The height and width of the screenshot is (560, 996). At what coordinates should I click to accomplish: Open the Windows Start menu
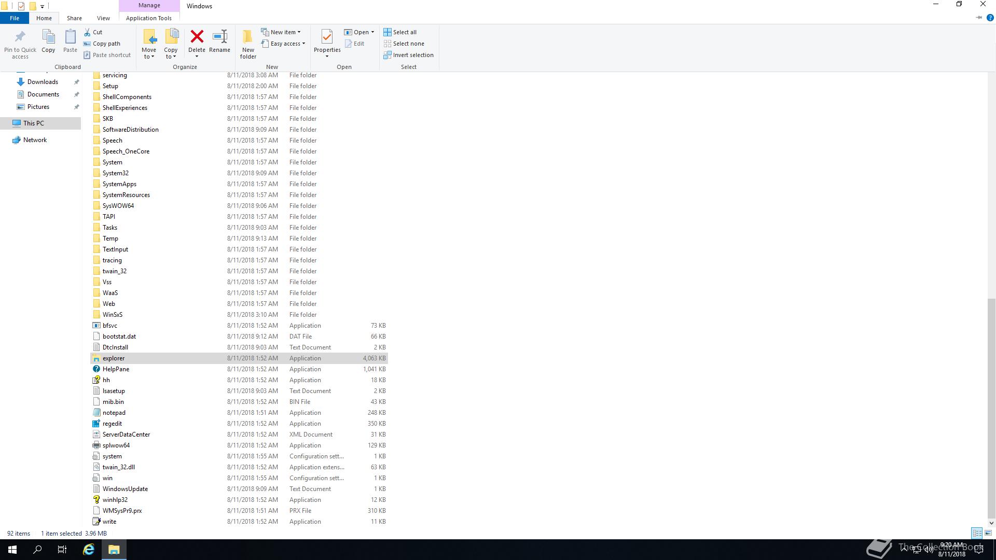[x=12, y=550]
